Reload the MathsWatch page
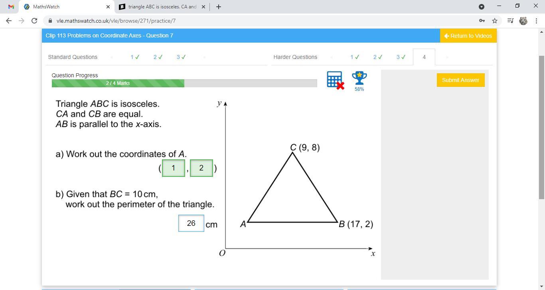The height and width of the screenshot is (290, 545). [x=34, y=21]
